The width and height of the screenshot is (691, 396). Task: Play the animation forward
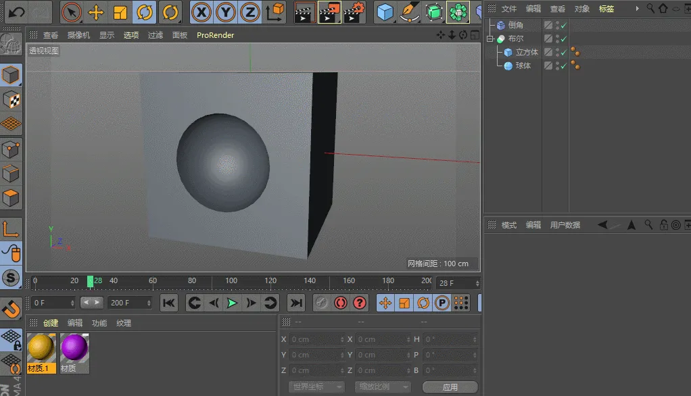pos(232,303)
